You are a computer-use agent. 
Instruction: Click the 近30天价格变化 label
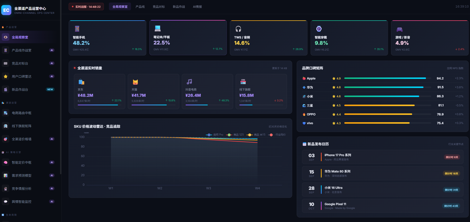click(278, 127)
